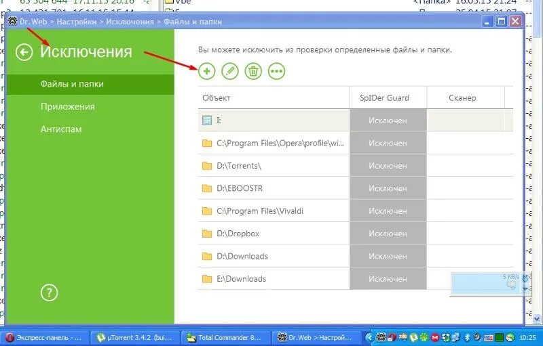This screenshot has width=543, height=346.
Task: Open the green flower ICQ tray icon
Action: click(x=424, y=337)
